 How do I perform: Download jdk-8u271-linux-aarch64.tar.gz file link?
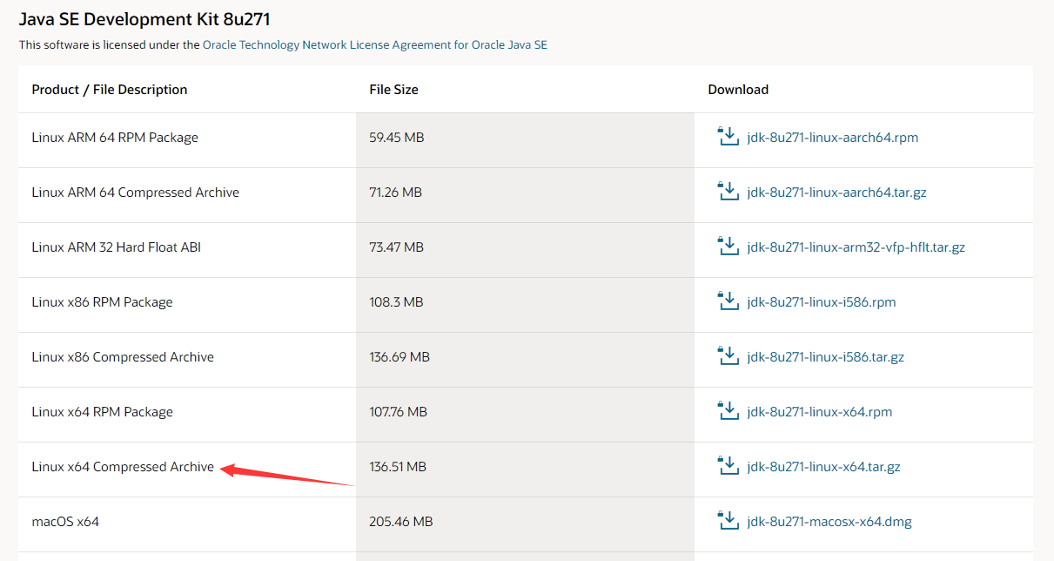coord(836,193)
